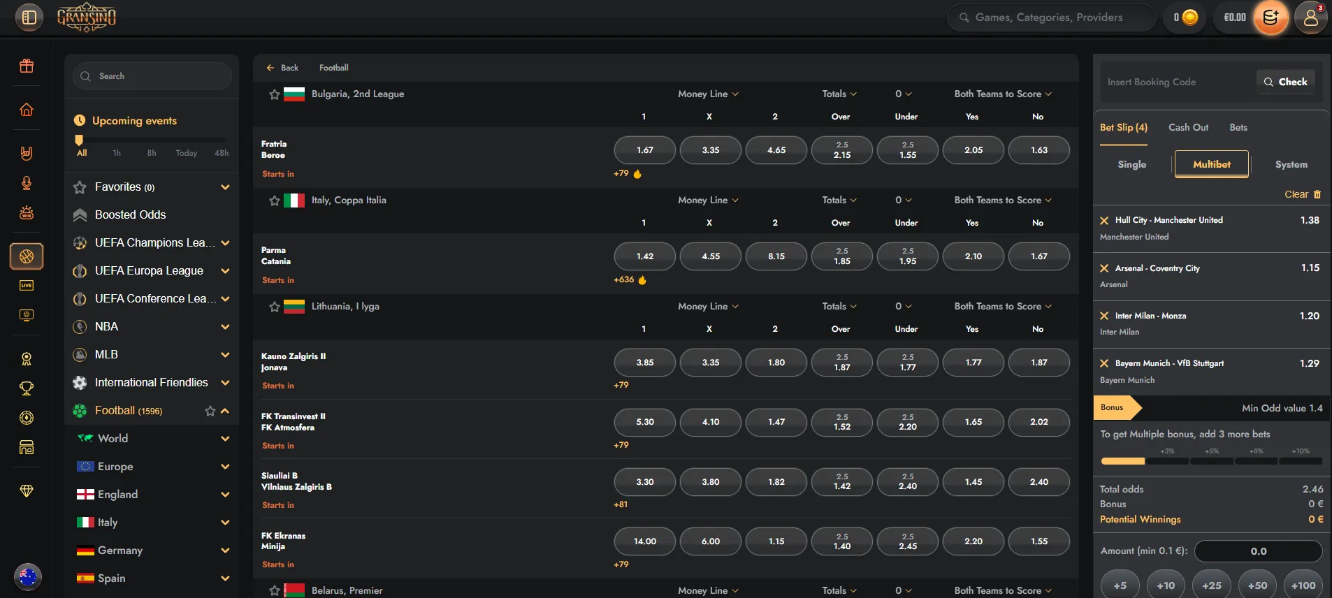
Task: Click the back arrow icon
Action: (270, 68)
